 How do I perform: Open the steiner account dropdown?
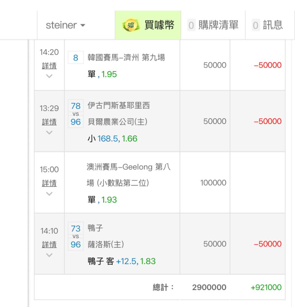click(x=66, y=25)
